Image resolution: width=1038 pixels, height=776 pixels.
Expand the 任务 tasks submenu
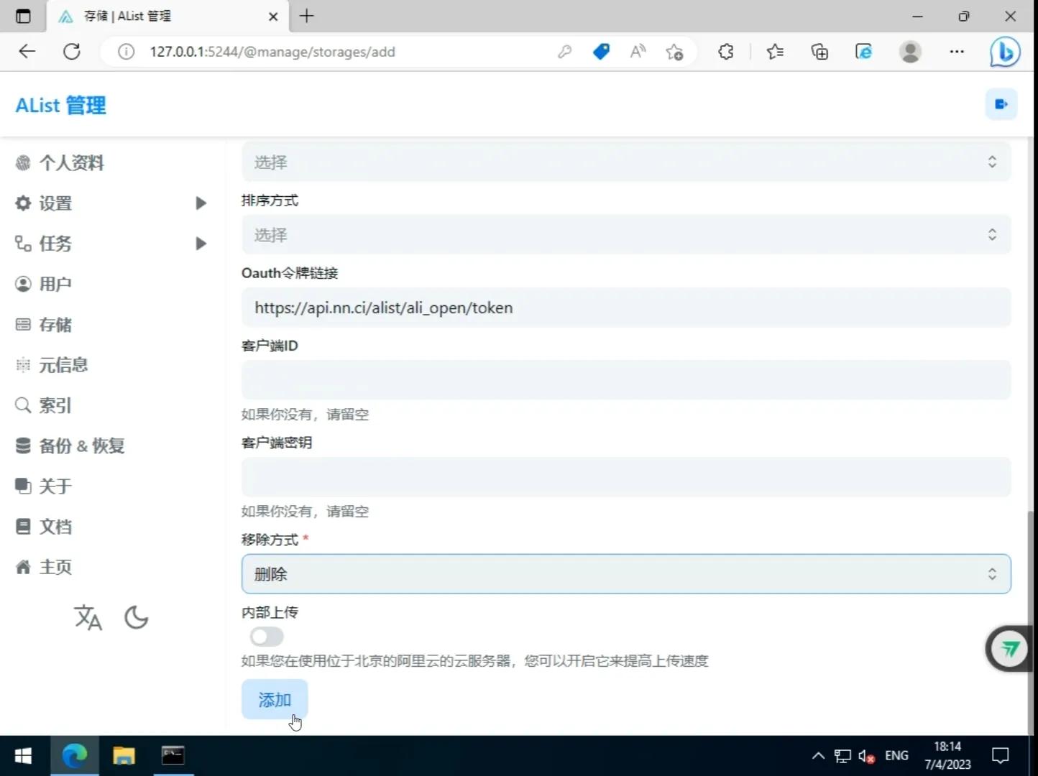(x=201, y=244)
